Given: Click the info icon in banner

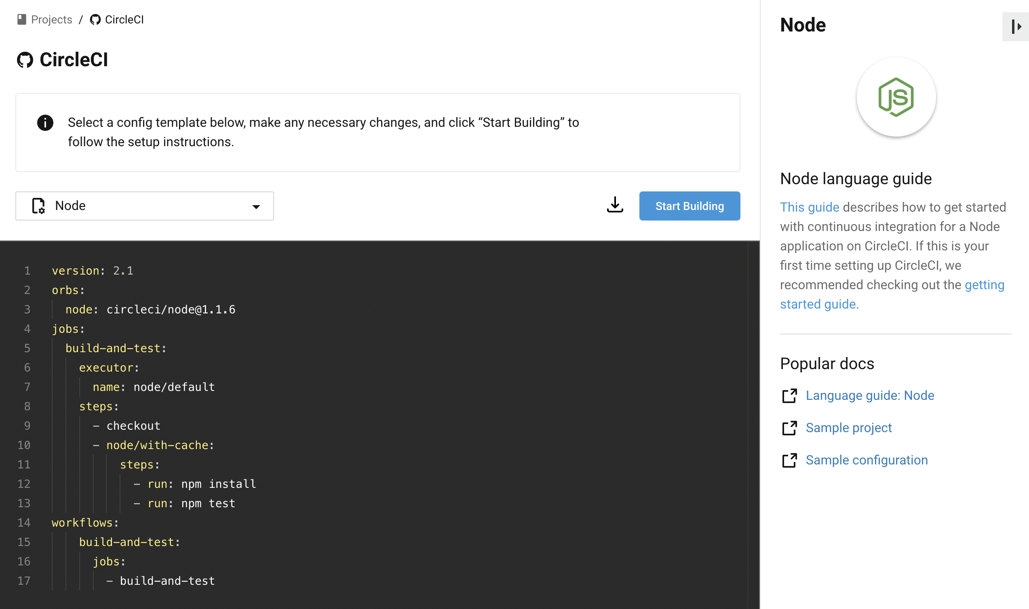Looking at the screenshot, I should pos(45,123).
